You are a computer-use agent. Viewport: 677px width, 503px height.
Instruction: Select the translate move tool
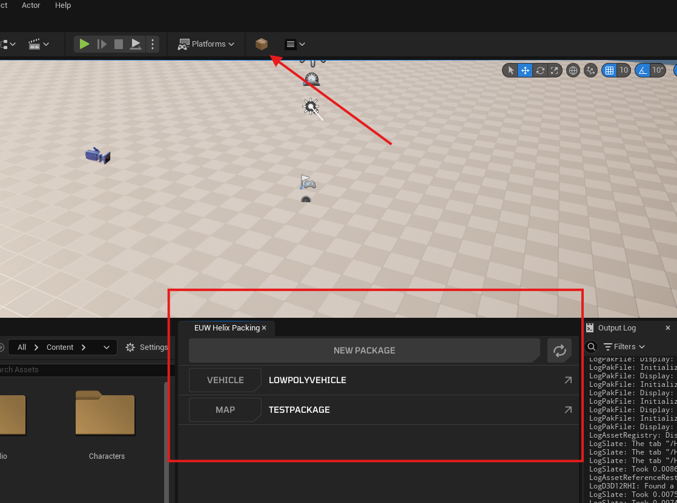click(x=525, y=70)
